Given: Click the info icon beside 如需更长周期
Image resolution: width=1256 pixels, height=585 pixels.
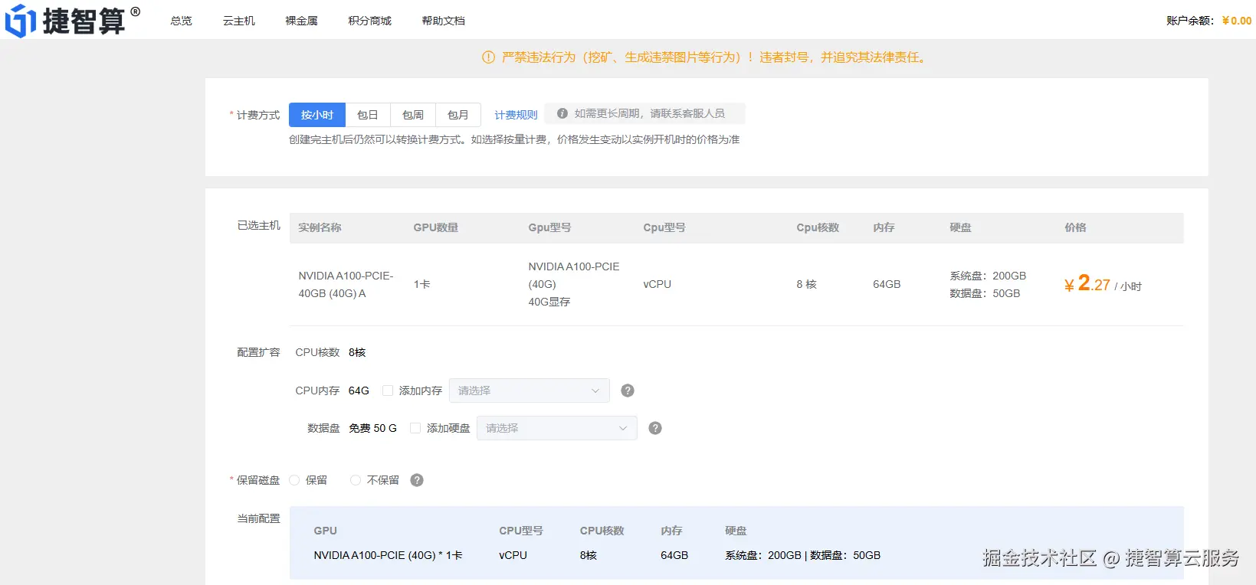Looking at the screenshot, I should pyautogui.click(x=562, y=113).
